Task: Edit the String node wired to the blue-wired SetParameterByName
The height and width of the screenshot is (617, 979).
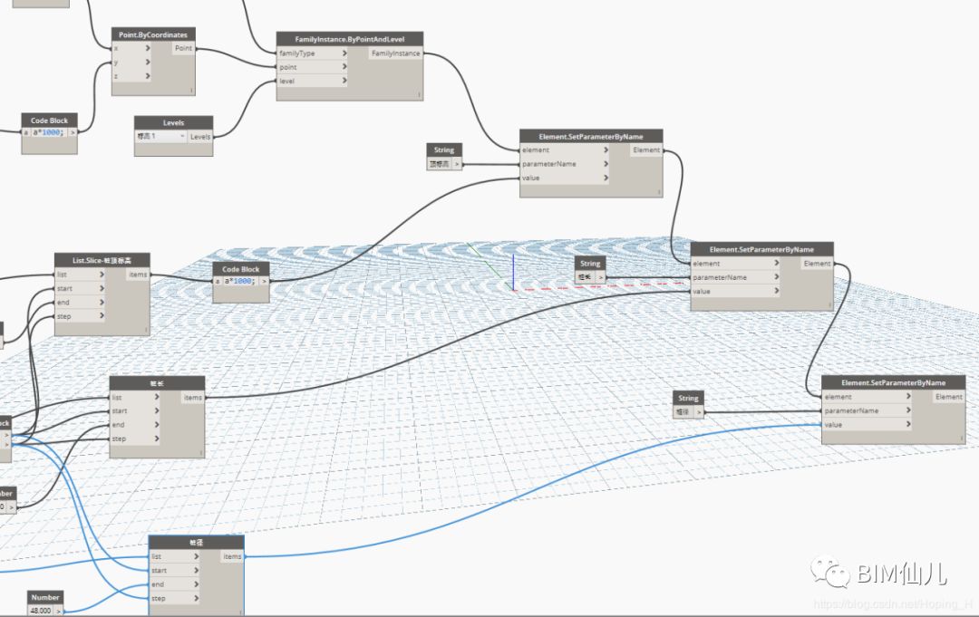Action: [x=683, y=411]
